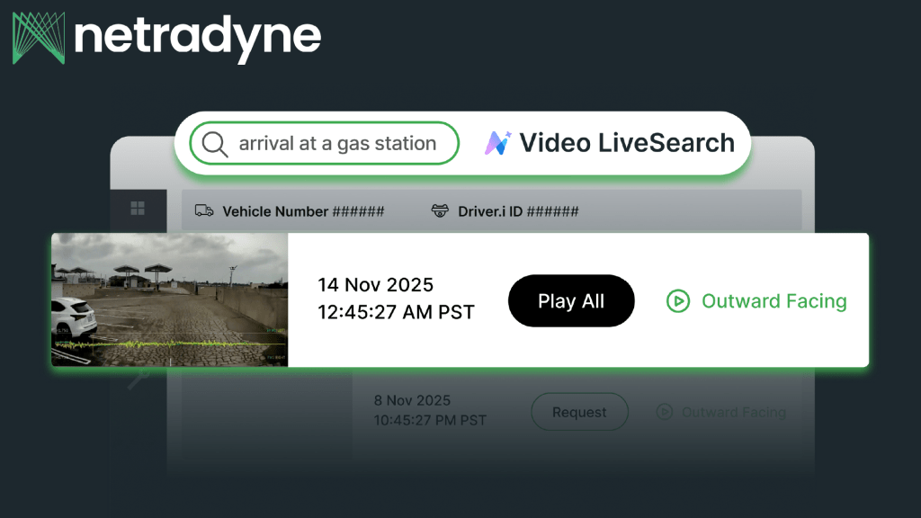Click the Video LiveSearch sparkle logo icon
The image size is (921, 518).
500,141
